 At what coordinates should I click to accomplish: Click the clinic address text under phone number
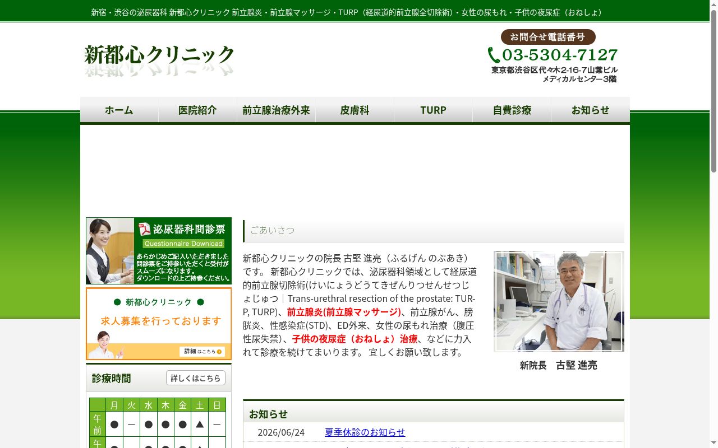(554, 74)
